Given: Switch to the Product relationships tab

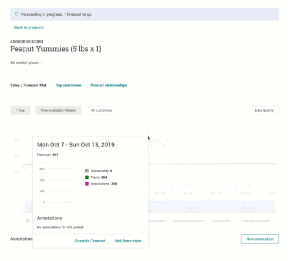Looking at the screenshot, I should [108, 85].
